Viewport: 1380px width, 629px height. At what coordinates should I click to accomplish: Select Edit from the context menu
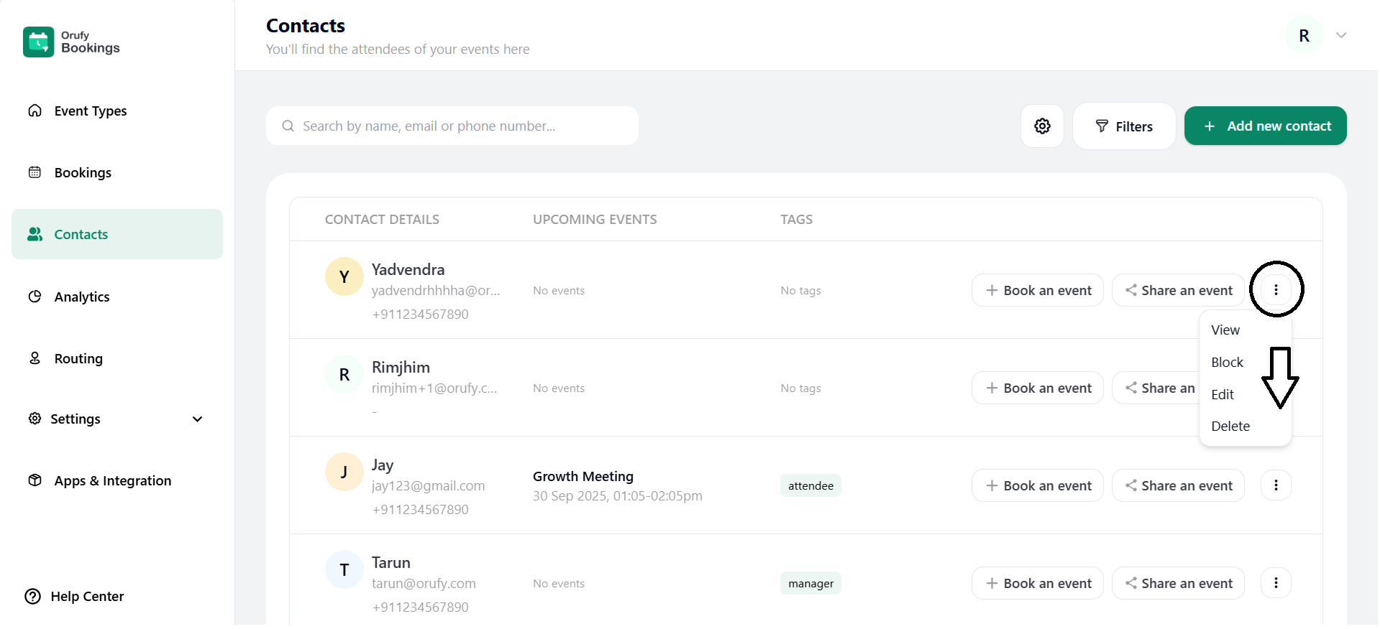click(1223, 395)
